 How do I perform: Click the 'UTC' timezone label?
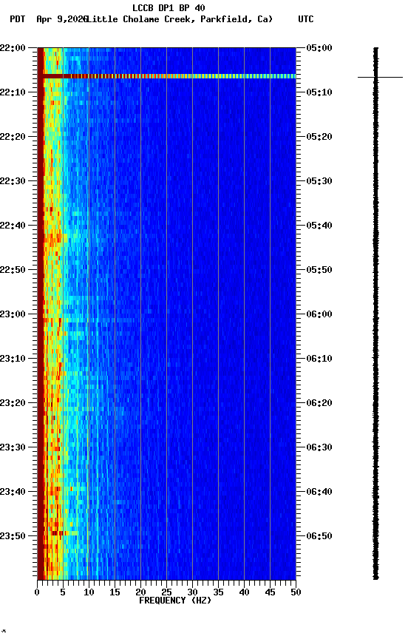tap(306, 19)
